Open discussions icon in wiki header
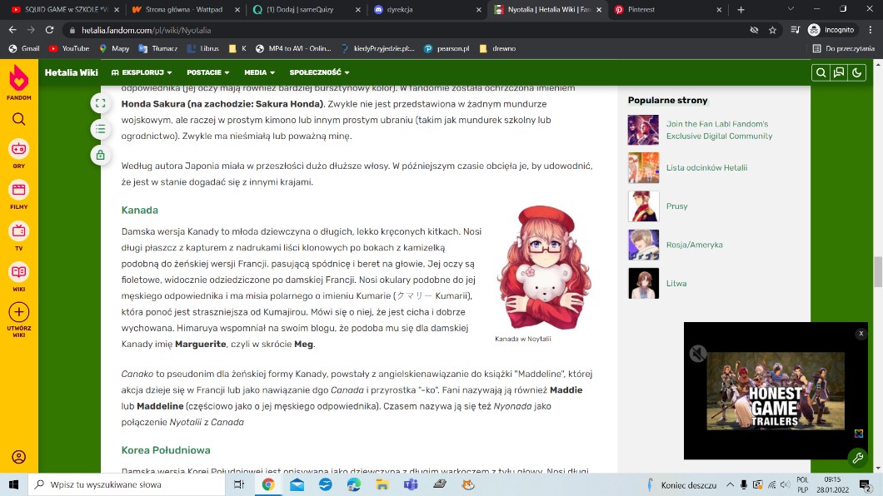This screenshot has width=883, height=496. [x=839, y=72]
